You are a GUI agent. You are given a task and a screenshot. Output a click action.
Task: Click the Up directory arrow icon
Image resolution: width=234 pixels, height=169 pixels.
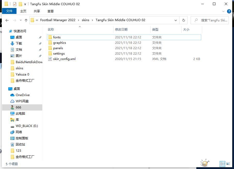(x=26, y=20)
